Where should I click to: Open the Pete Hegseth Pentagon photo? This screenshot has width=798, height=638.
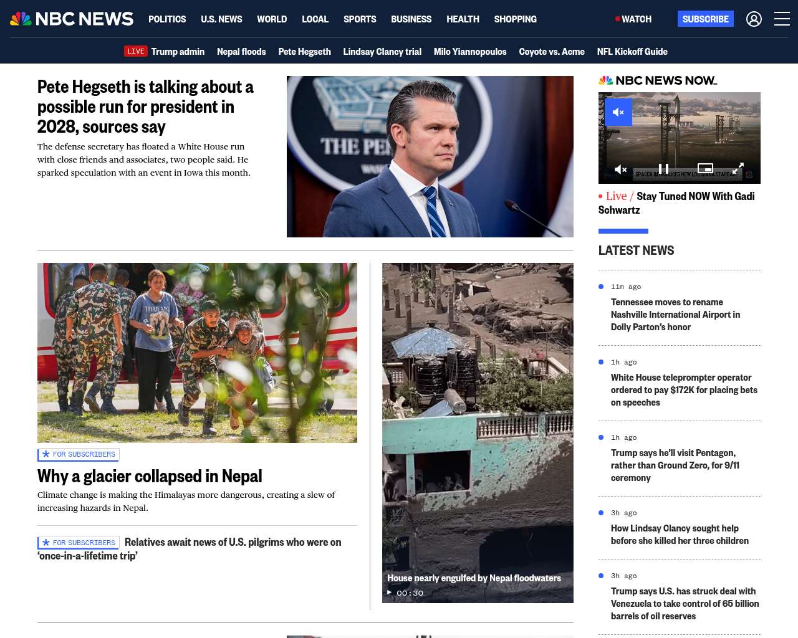pos(430,156)
